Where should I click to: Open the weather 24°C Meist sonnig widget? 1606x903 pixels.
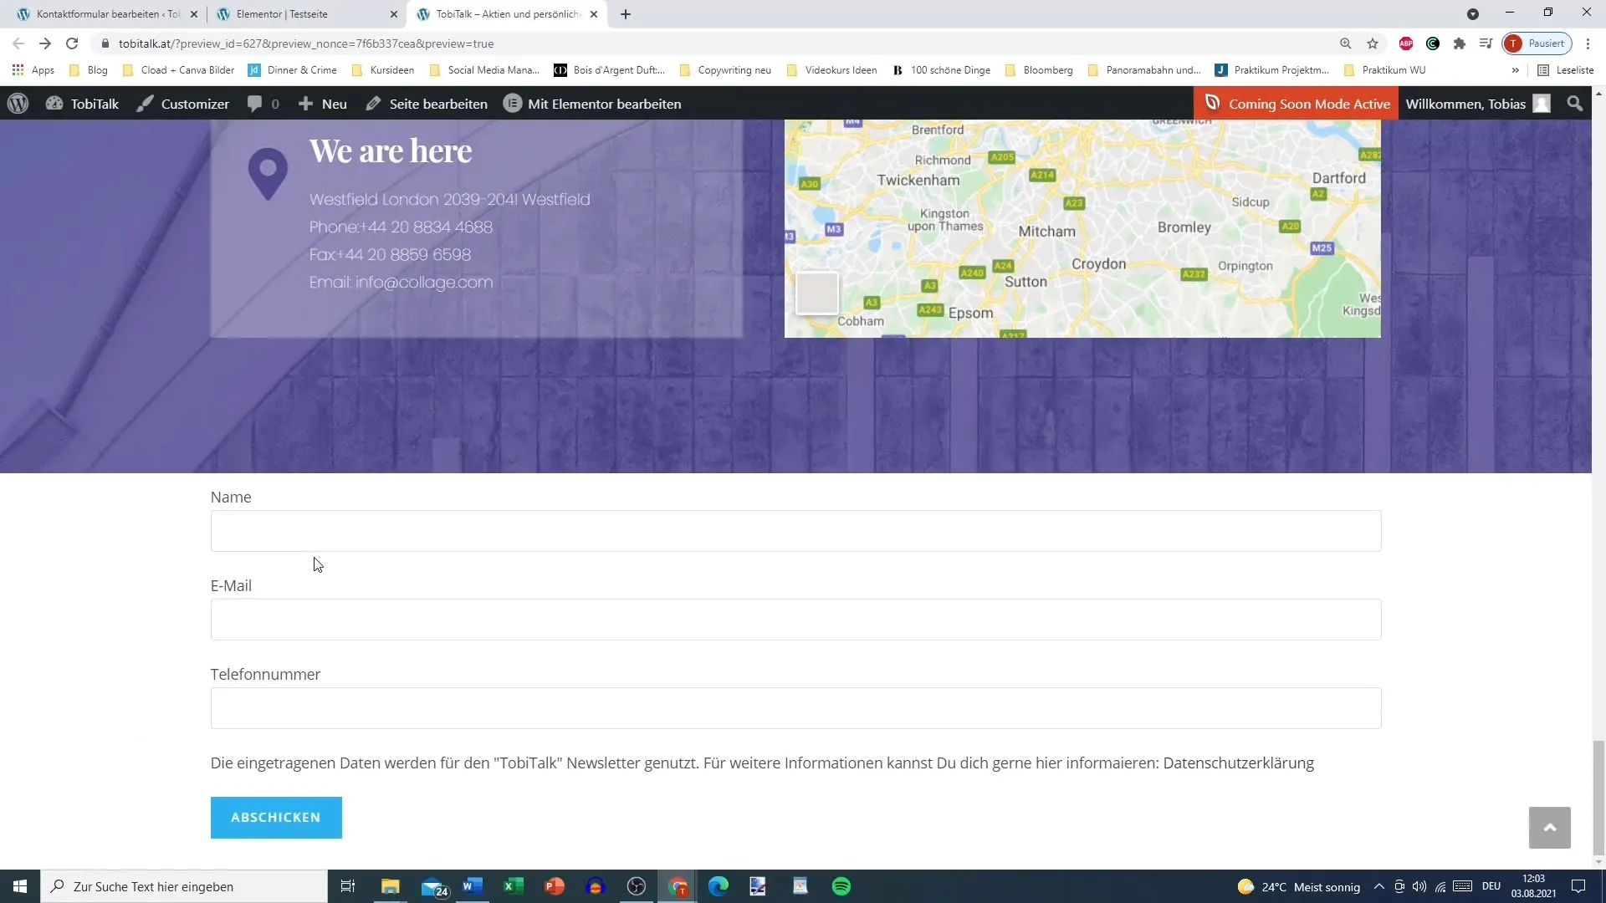click(1299, 886)
